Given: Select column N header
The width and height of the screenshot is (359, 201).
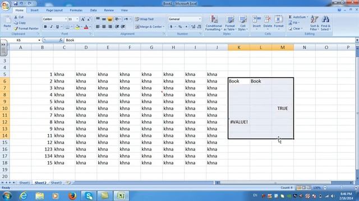Looking at the screenshot, I should 304,47.
